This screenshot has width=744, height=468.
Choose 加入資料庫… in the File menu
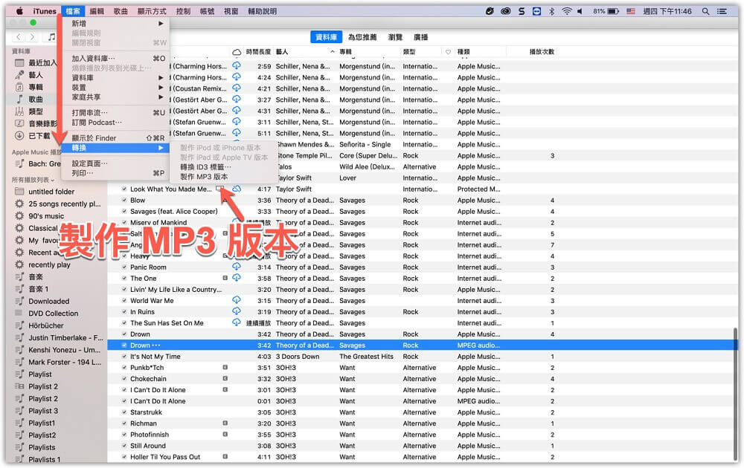pyautogui.click(x=115, y=58)
